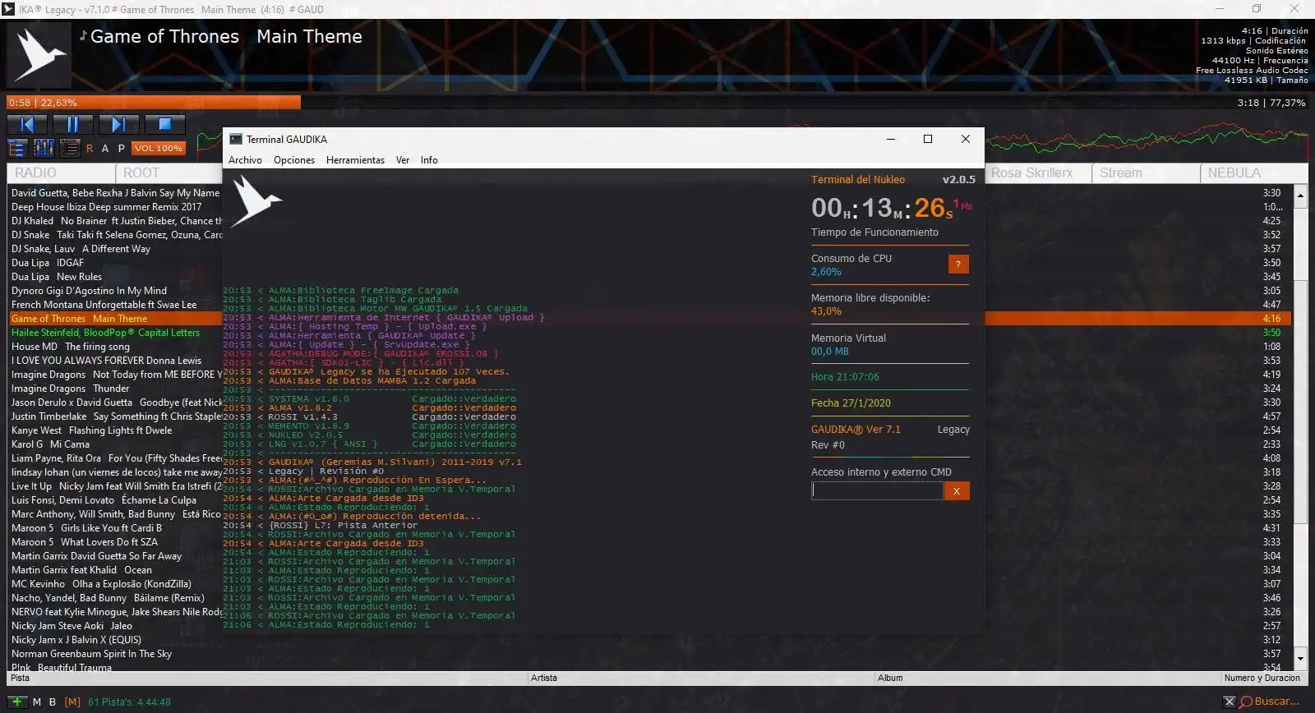Screen dimensions: 1315x713
Task: Select the playing track Game of Thrones Main Theme
Action: [x=649, y=319]
